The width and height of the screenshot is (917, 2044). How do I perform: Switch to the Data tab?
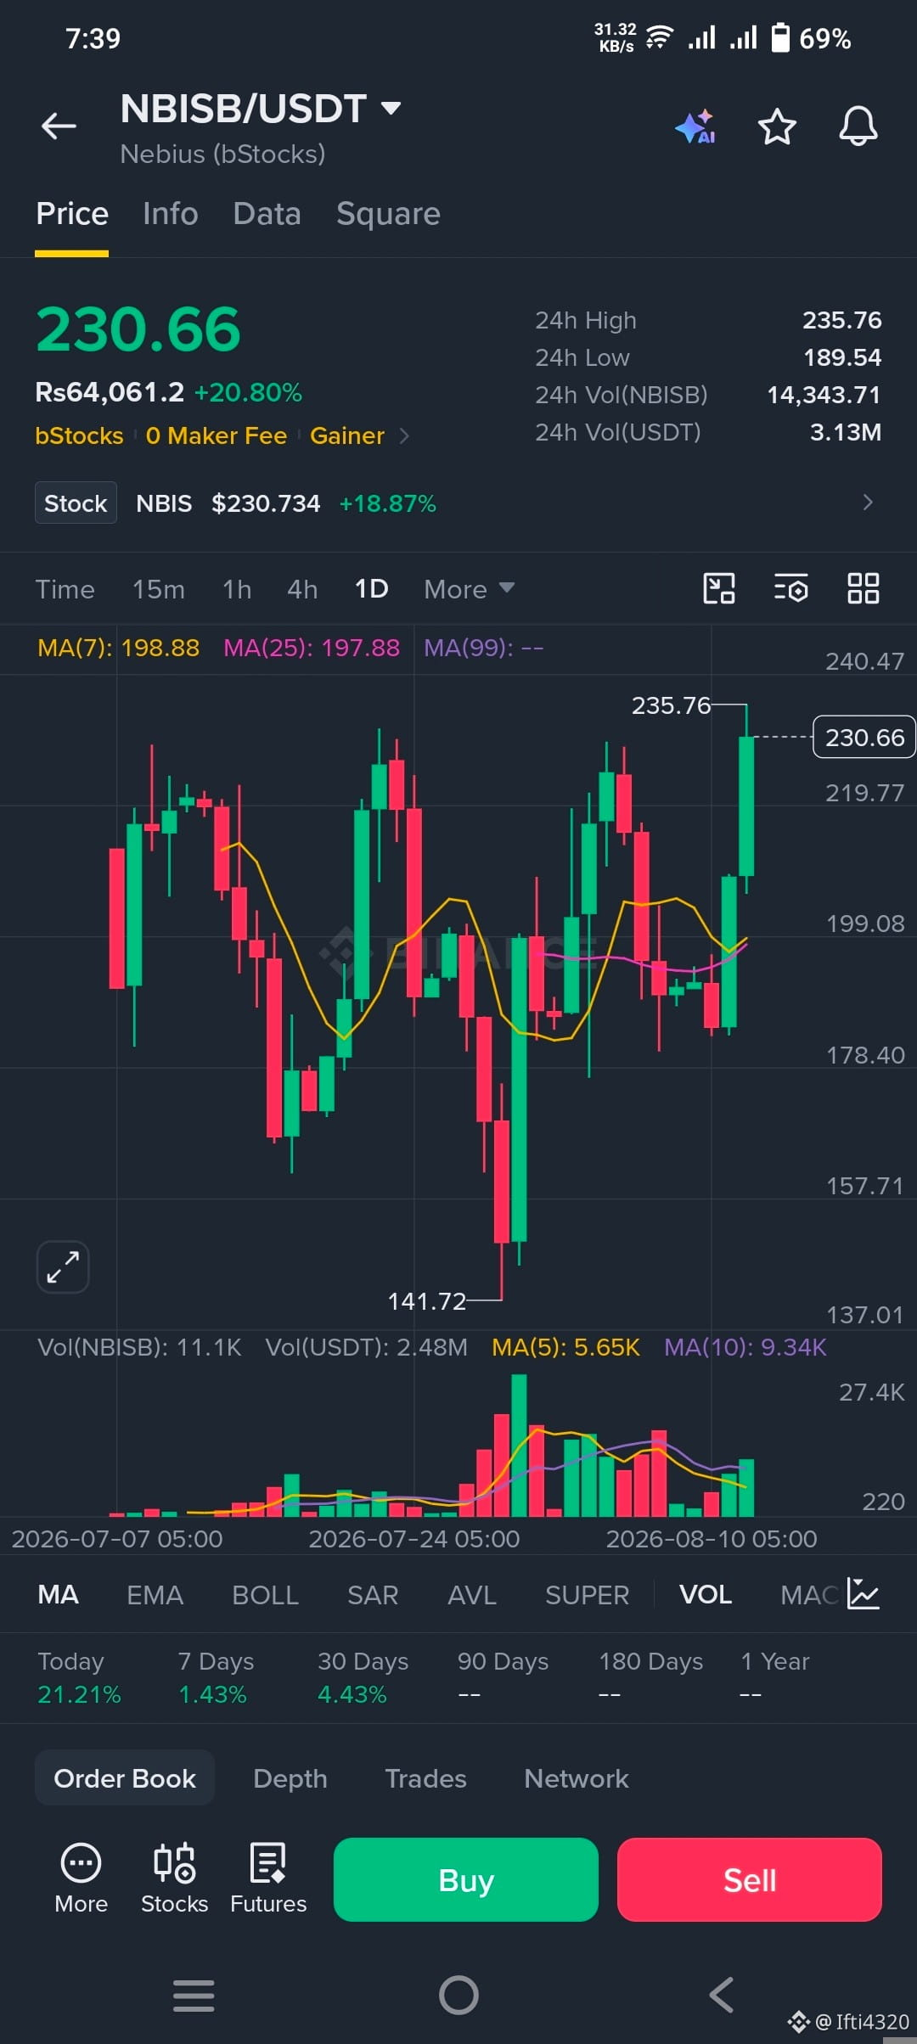click(x=267, y=214)
